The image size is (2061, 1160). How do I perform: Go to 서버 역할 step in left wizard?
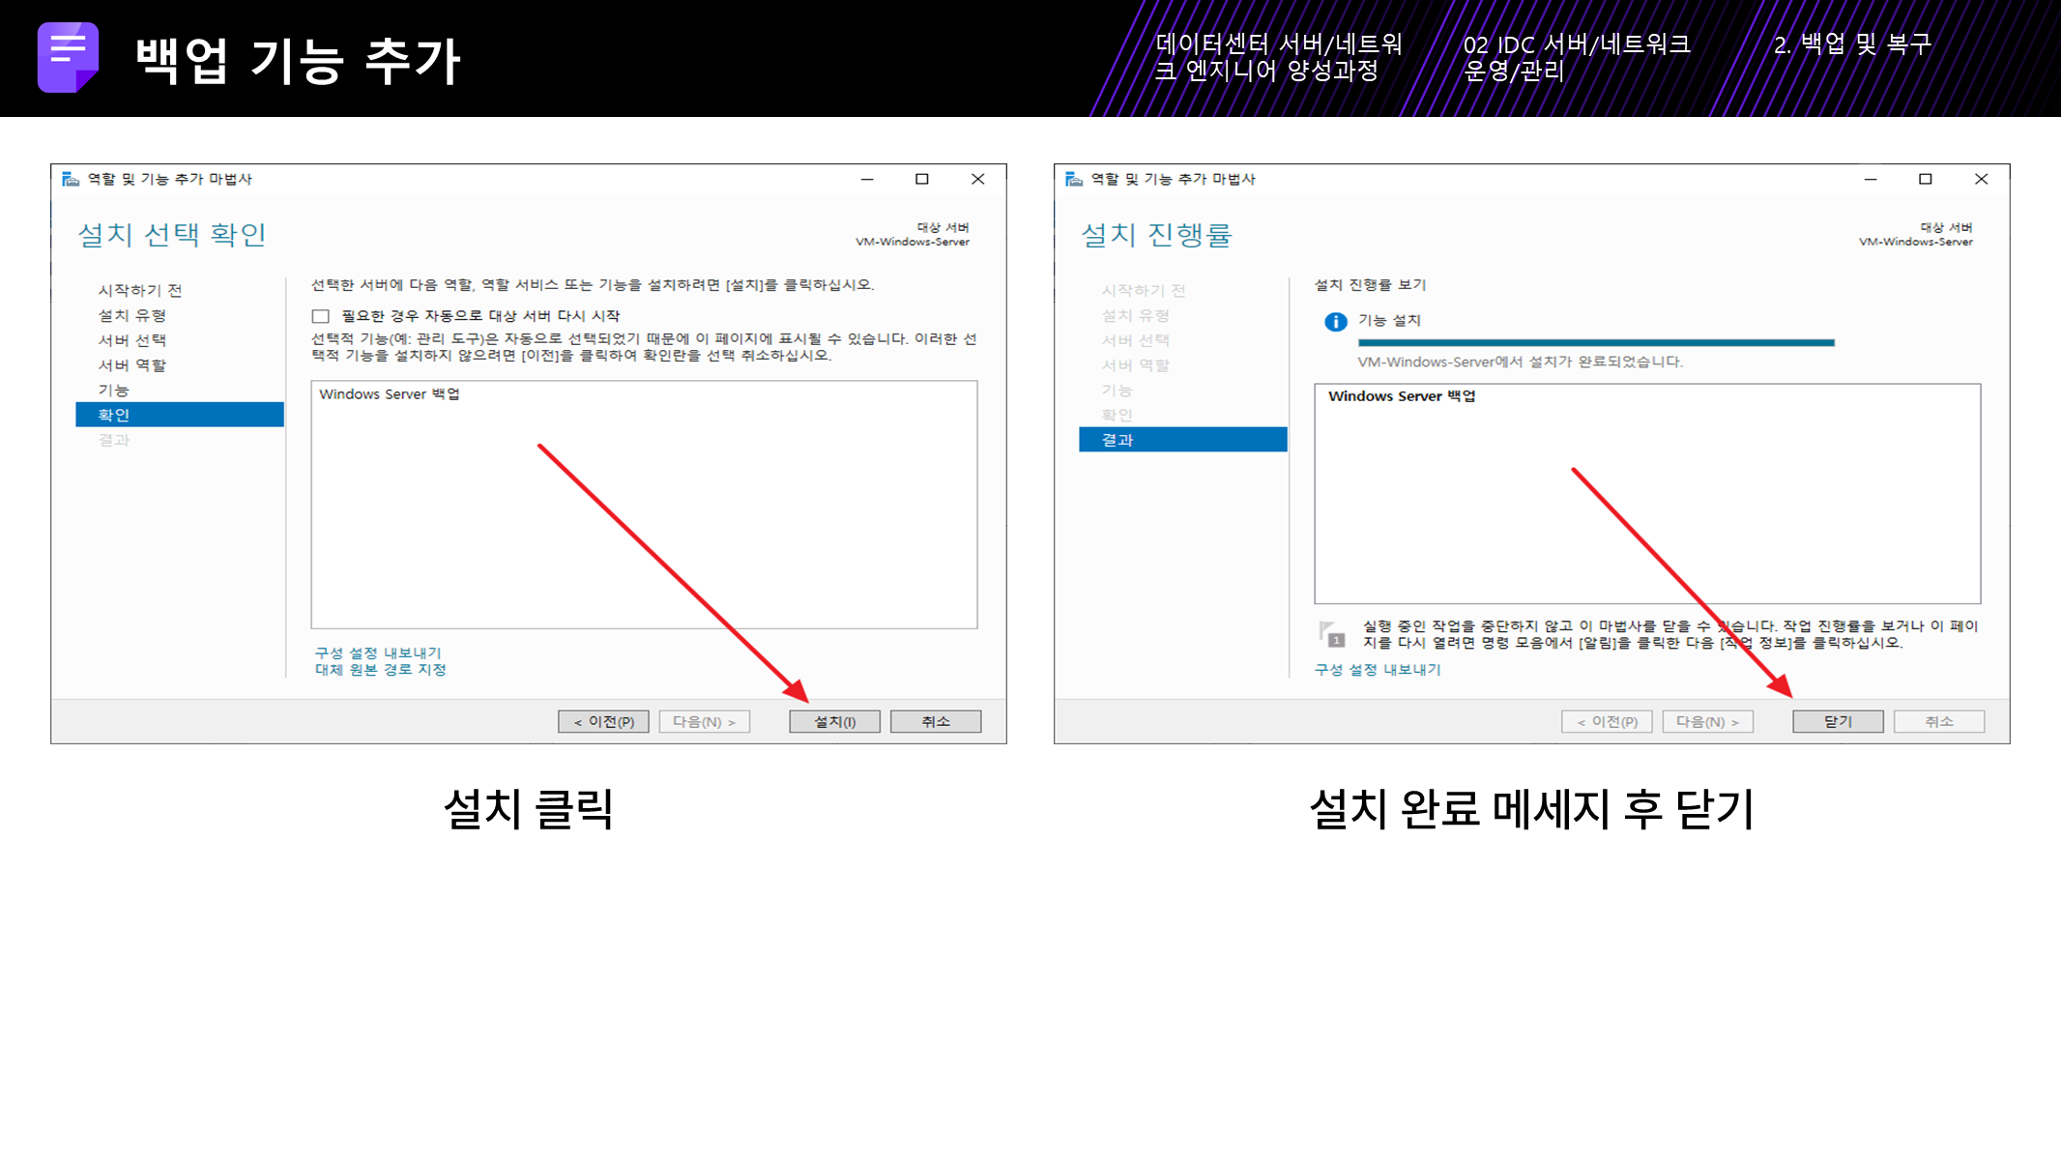coord(132,365)
